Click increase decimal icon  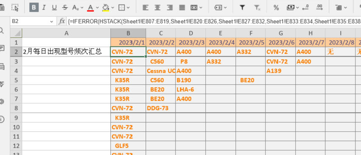[x=319, y=8]
